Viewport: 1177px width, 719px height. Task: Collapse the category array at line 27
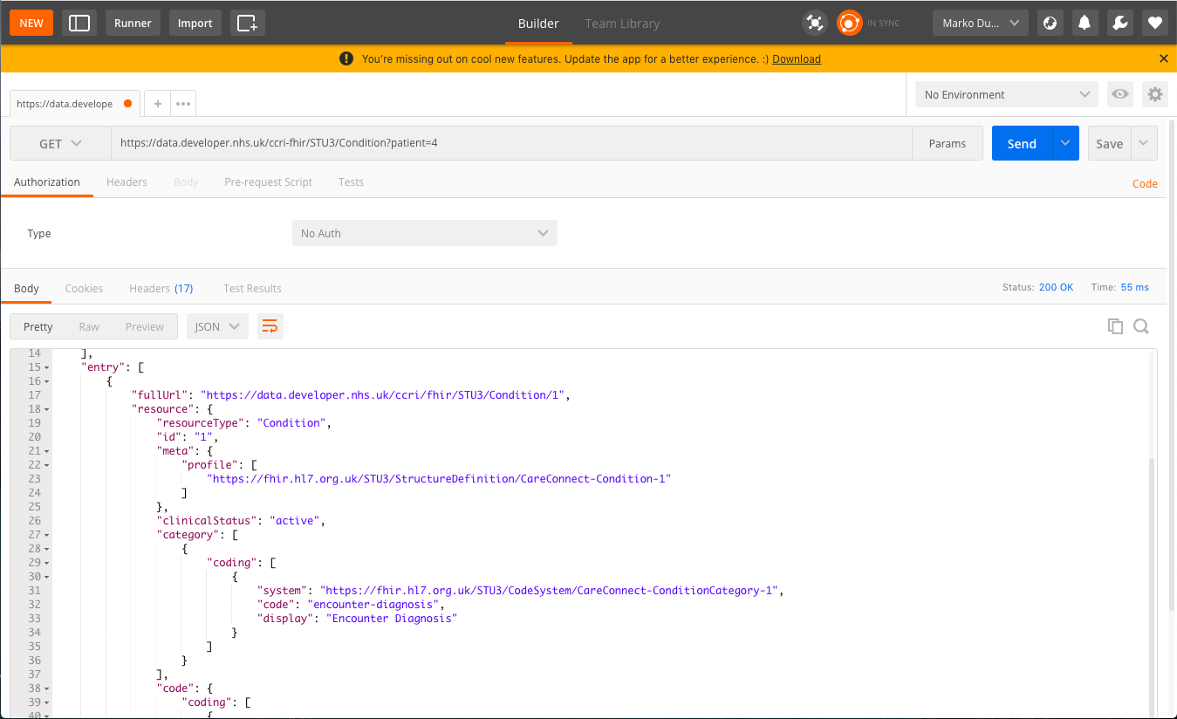[47, 535]
